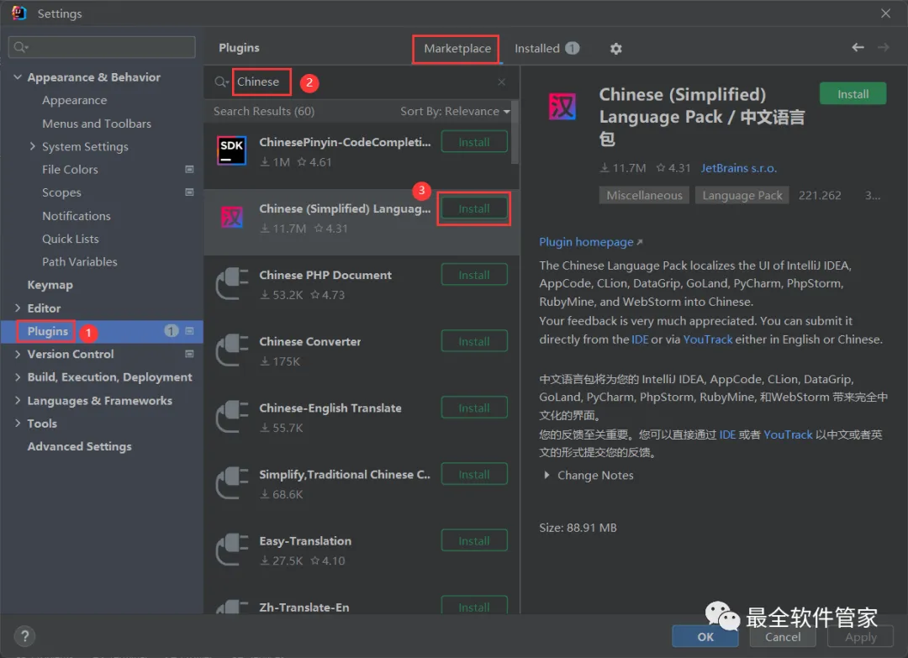Expand the Editor settings node
Viewport: 908px width, 658px height.
click(18, 308)
